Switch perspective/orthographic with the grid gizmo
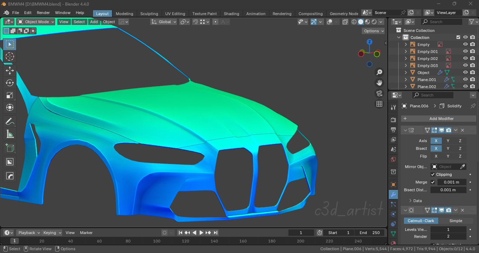 tap(379, 104)
